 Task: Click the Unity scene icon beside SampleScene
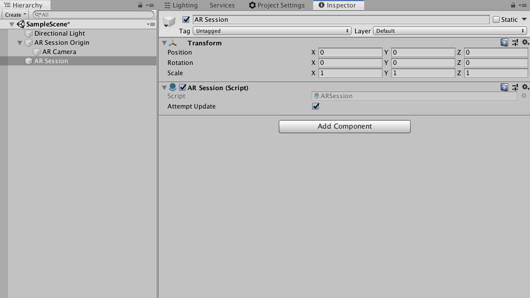(x=21, y=24)
